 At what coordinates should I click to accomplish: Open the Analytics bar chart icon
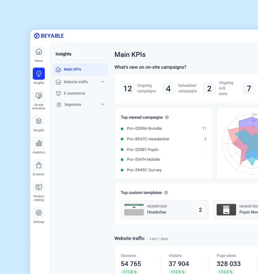coord(39,143)
